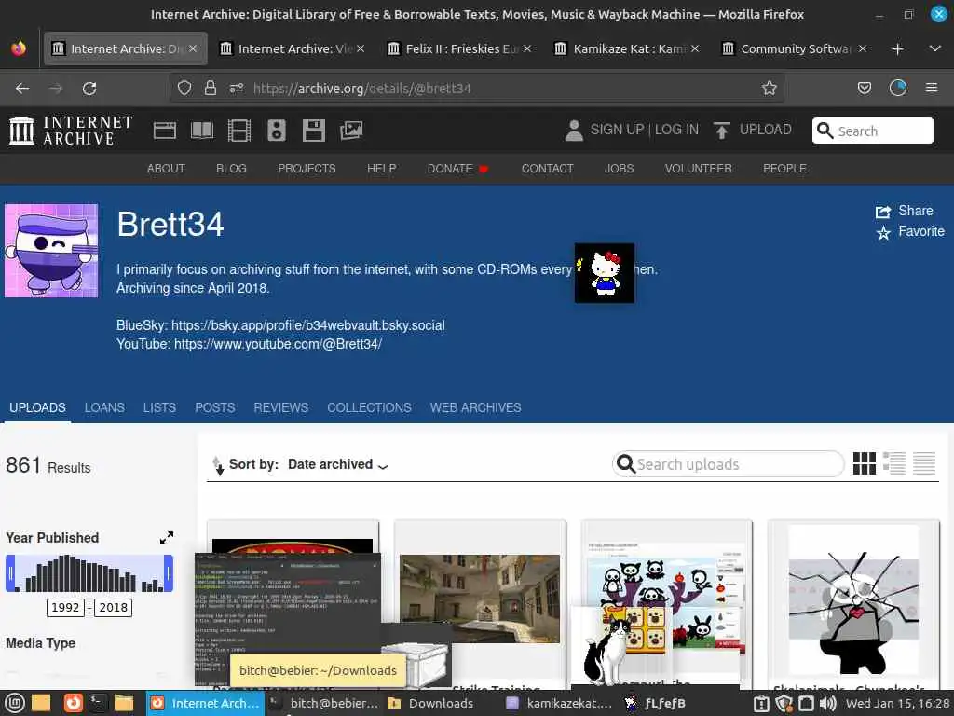954x716 pixels.
Task: Open the Audio speaker icon
Action: click(x=276, y=131)
